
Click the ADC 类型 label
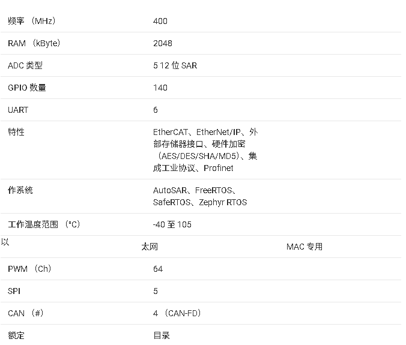(25, 65)
